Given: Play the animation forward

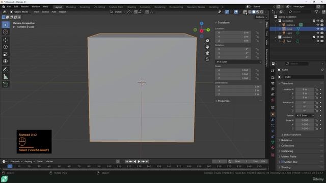Looking at the screenshot, I should [x=139, y=162].
